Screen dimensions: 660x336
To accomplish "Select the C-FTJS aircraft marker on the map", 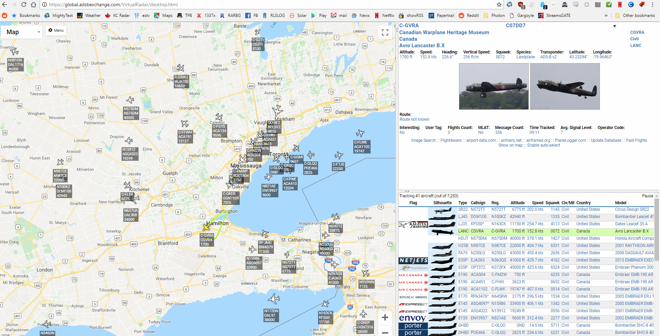I will [339, 155].
